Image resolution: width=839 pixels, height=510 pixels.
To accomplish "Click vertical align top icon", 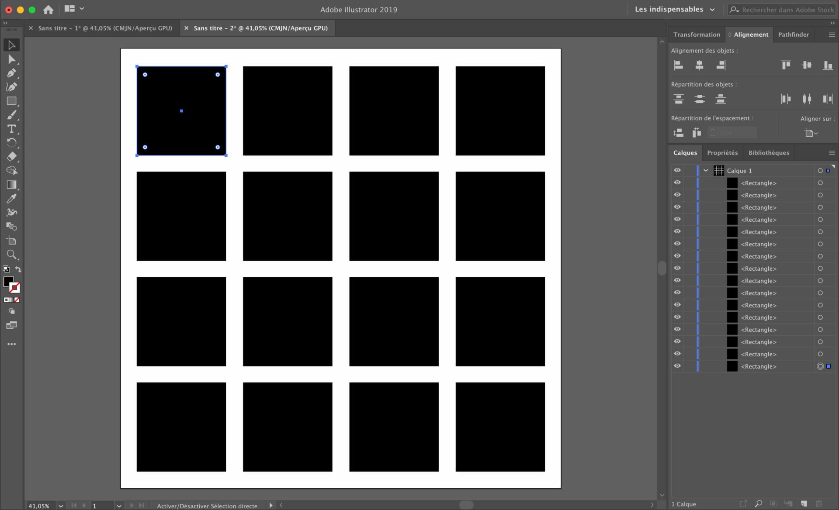I will pyautogui.click(x=786, y=65).
